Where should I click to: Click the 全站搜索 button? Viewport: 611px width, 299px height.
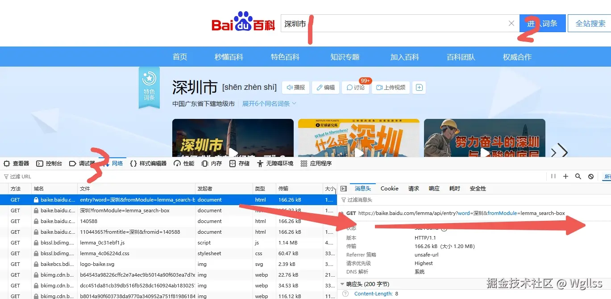pyautogui.click(x=590, y=23)
